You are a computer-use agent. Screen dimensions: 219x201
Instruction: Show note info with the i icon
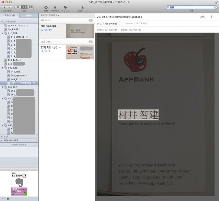[211, 17]
